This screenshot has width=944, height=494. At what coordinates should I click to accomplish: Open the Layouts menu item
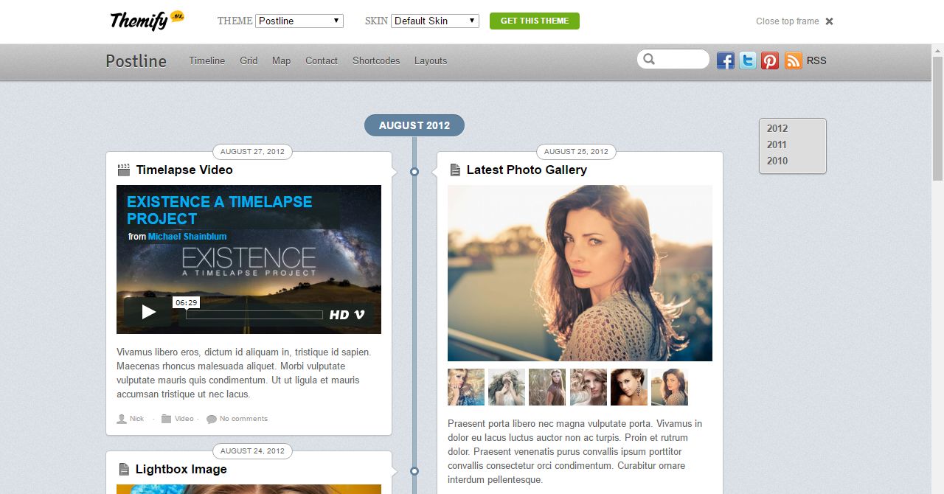click(x=431, y=60)
